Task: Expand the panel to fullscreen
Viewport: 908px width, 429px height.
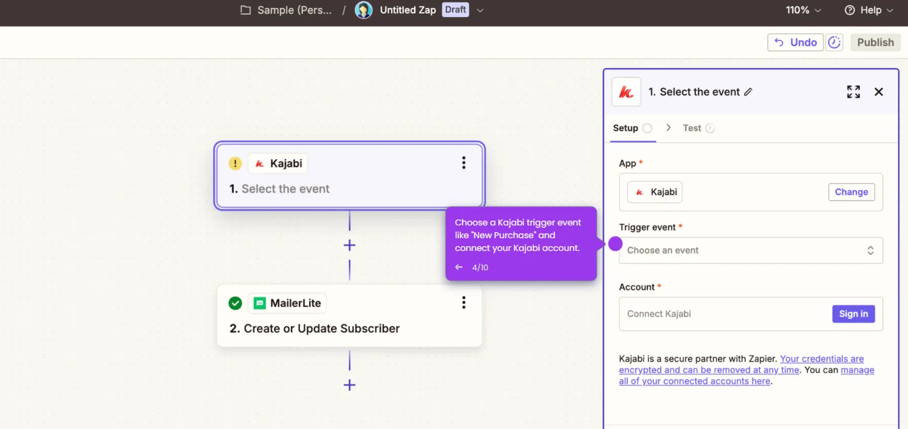Action: pos(853,92)
